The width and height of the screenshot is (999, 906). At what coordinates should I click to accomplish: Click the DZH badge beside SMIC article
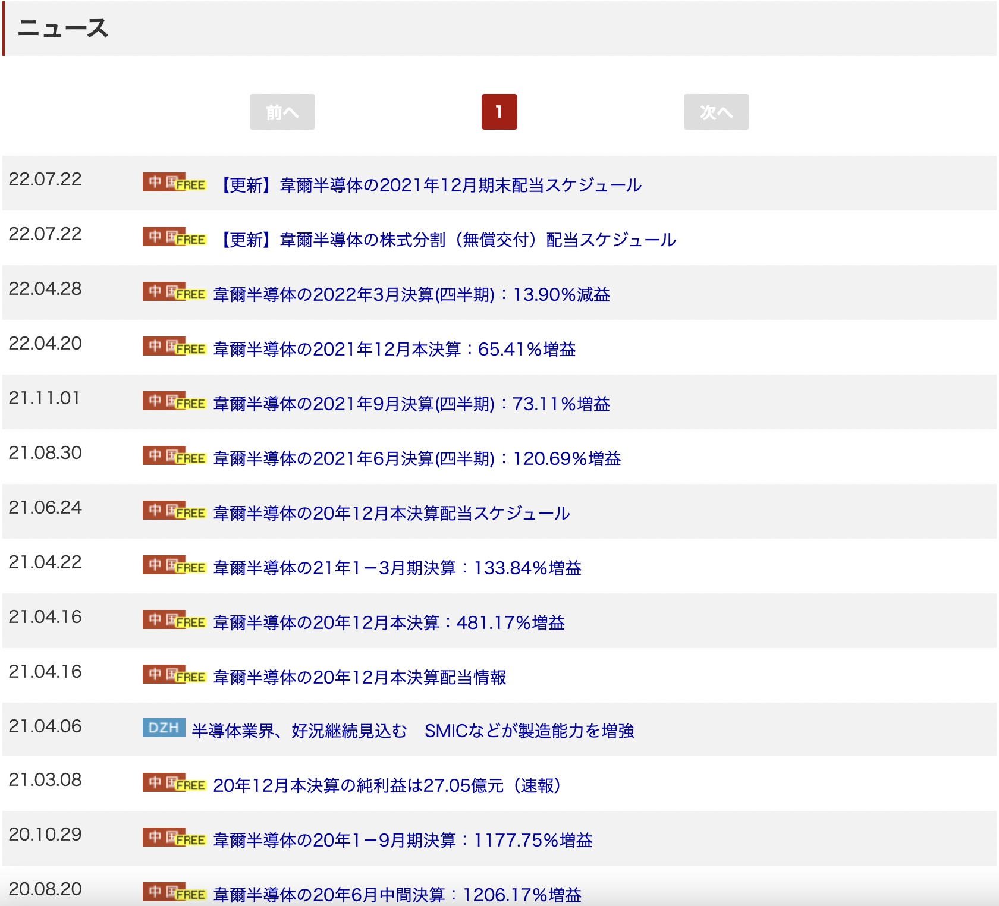[x=164, y=728]
